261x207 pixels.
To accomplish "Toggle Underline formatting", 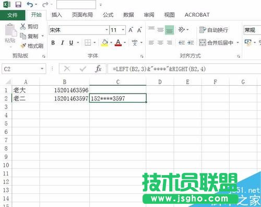I will point(71,43).
